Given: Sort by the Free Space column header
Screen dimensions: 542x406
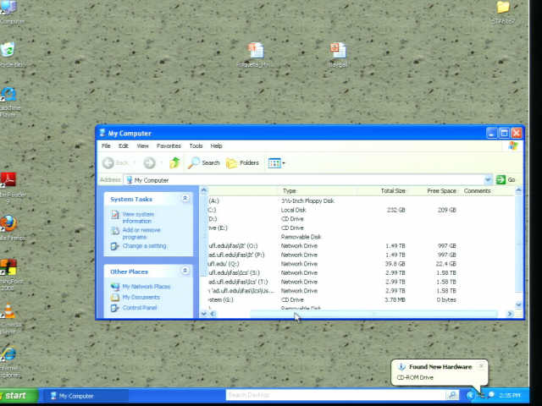Looking at the screenshot, I should pos(441,191).
